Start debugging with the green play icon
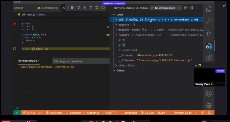Screen dimensions: 230x122 click(x=152, y=8)
